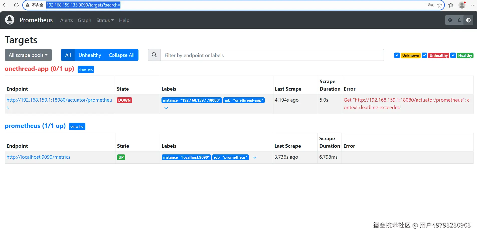Expand labels chevron for localhost:9090 target
The image size is (477, 235).
[255, 158]
